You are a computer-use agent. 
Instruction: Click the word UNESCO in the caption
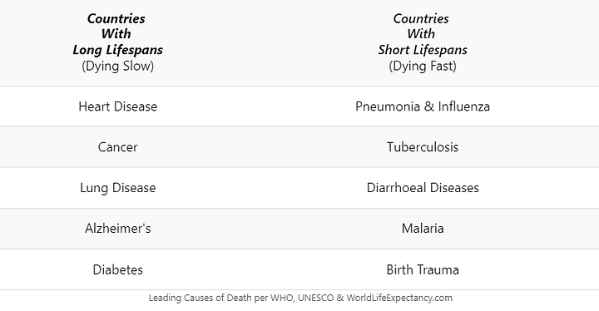315,298
